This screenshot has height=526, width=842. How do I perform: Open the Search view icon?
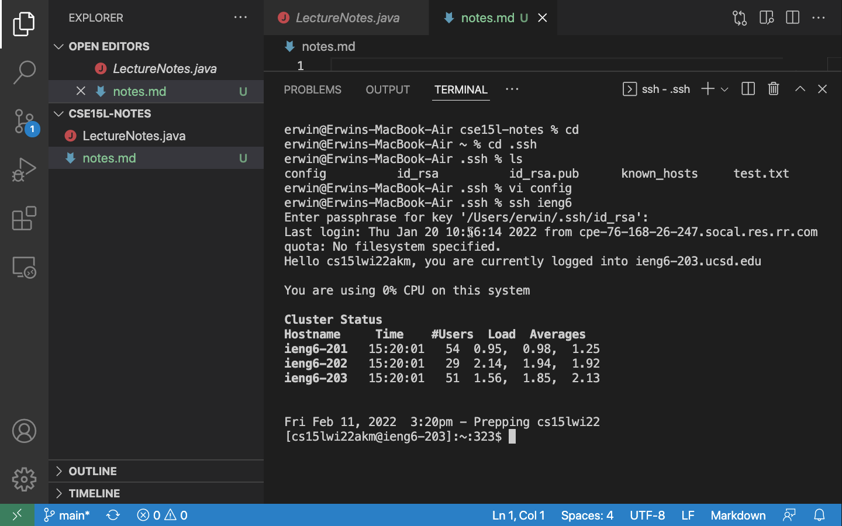pos(24,72)
